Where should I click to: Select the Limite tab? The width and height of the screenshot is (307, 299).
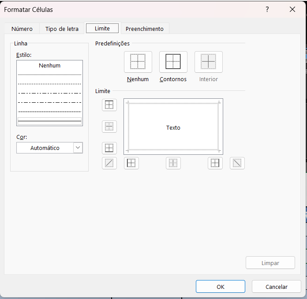(102, 28)
